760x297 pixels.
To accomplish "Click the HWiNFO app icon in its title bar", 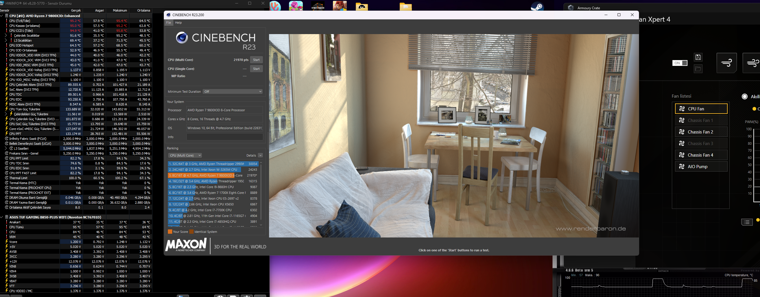I will [x=2, y=3].
